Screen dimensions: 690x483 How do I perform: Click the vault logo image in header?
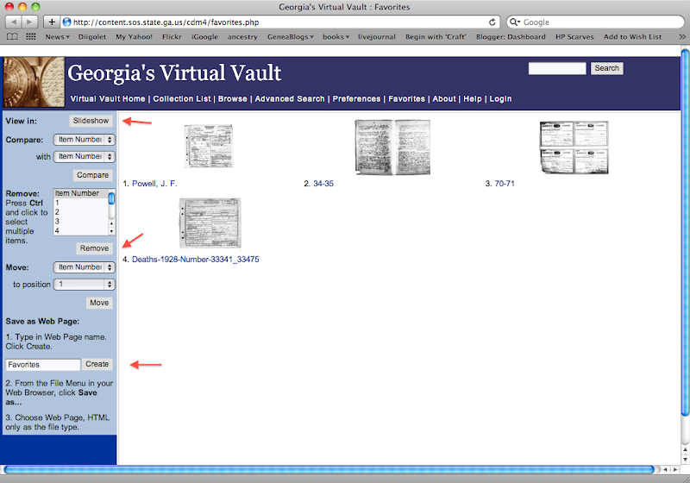pos(34,82)
